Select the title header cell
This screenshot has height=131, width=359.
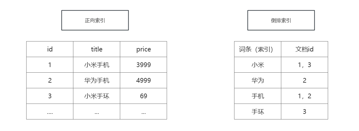pyautogui.click(x=96, y=49)
